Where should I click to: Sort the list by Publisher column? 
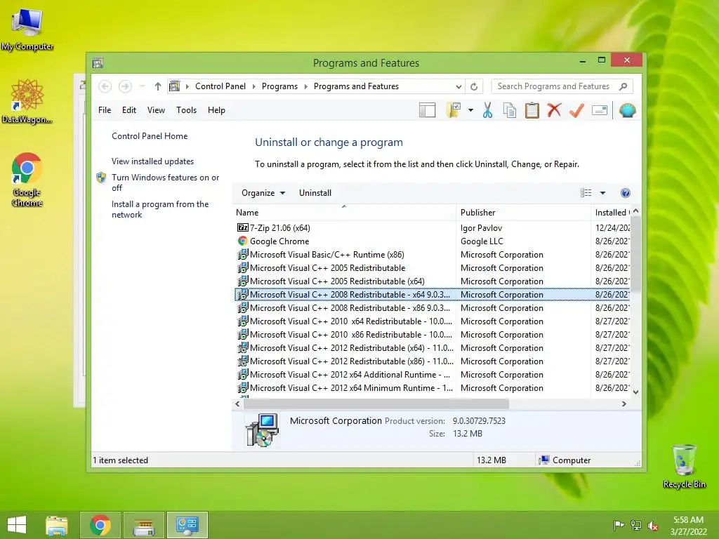point(524,212)
